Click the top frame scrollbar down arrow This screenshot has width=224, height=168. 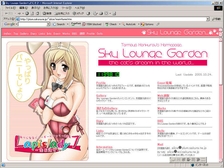(x=221, y=34)
